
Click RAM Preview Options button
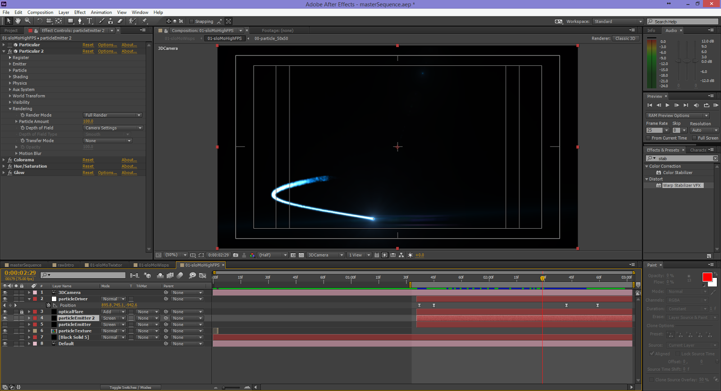click(x=677, y=115)
